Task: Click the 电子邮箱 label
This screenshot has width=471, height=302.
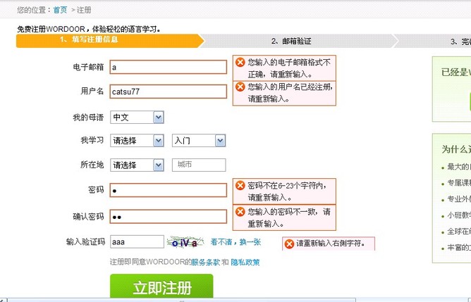Action: click(x=88, y=67)
